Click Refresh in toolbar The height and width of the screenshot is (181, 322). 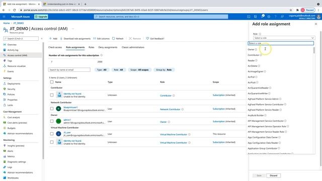118,38
